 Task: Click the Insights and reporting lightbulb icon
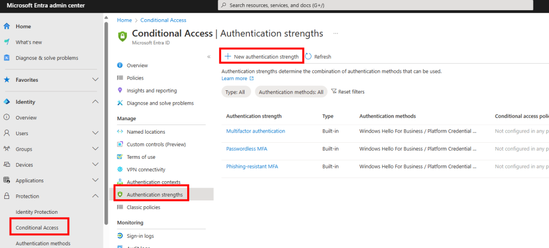120,90
